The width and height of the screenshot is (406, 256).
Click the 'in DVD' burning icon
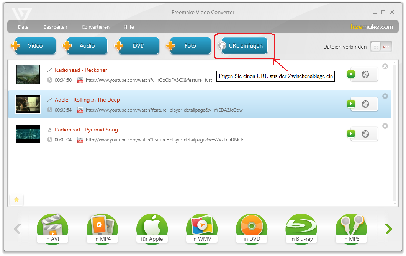251,228
